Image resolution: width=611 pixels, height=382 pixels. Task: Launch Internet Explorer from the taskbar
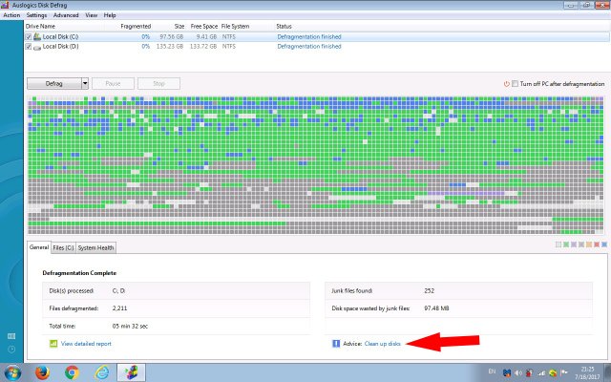pyautogui.click(x=102, y=372)
